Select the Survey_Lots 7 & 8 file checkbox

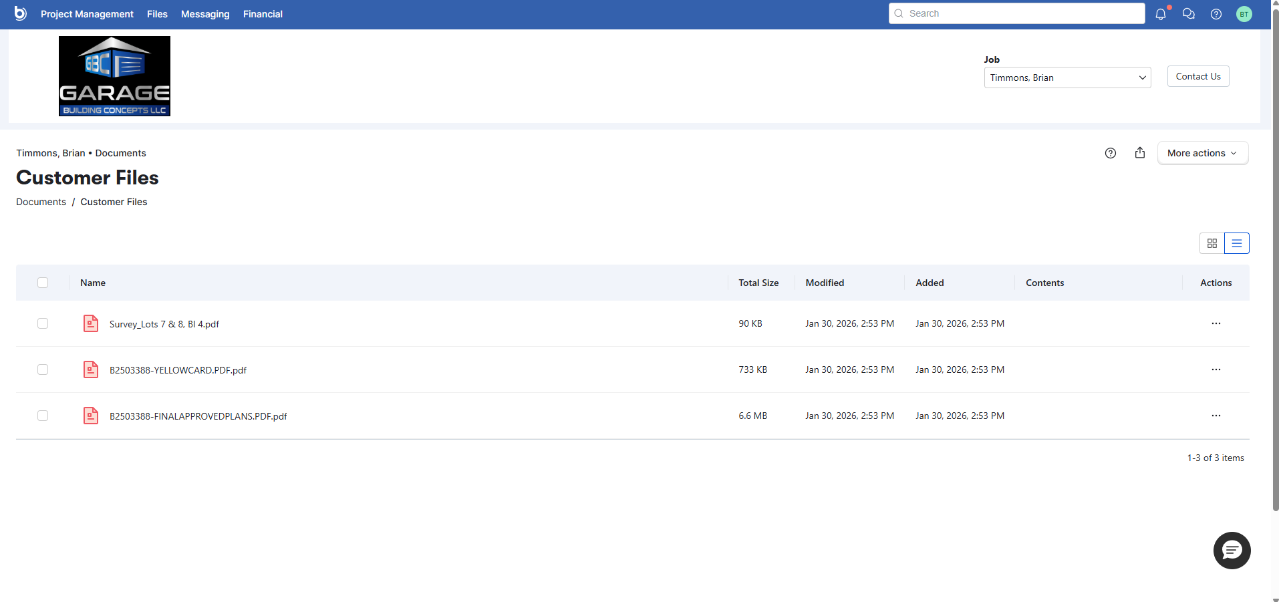point(43,323)
